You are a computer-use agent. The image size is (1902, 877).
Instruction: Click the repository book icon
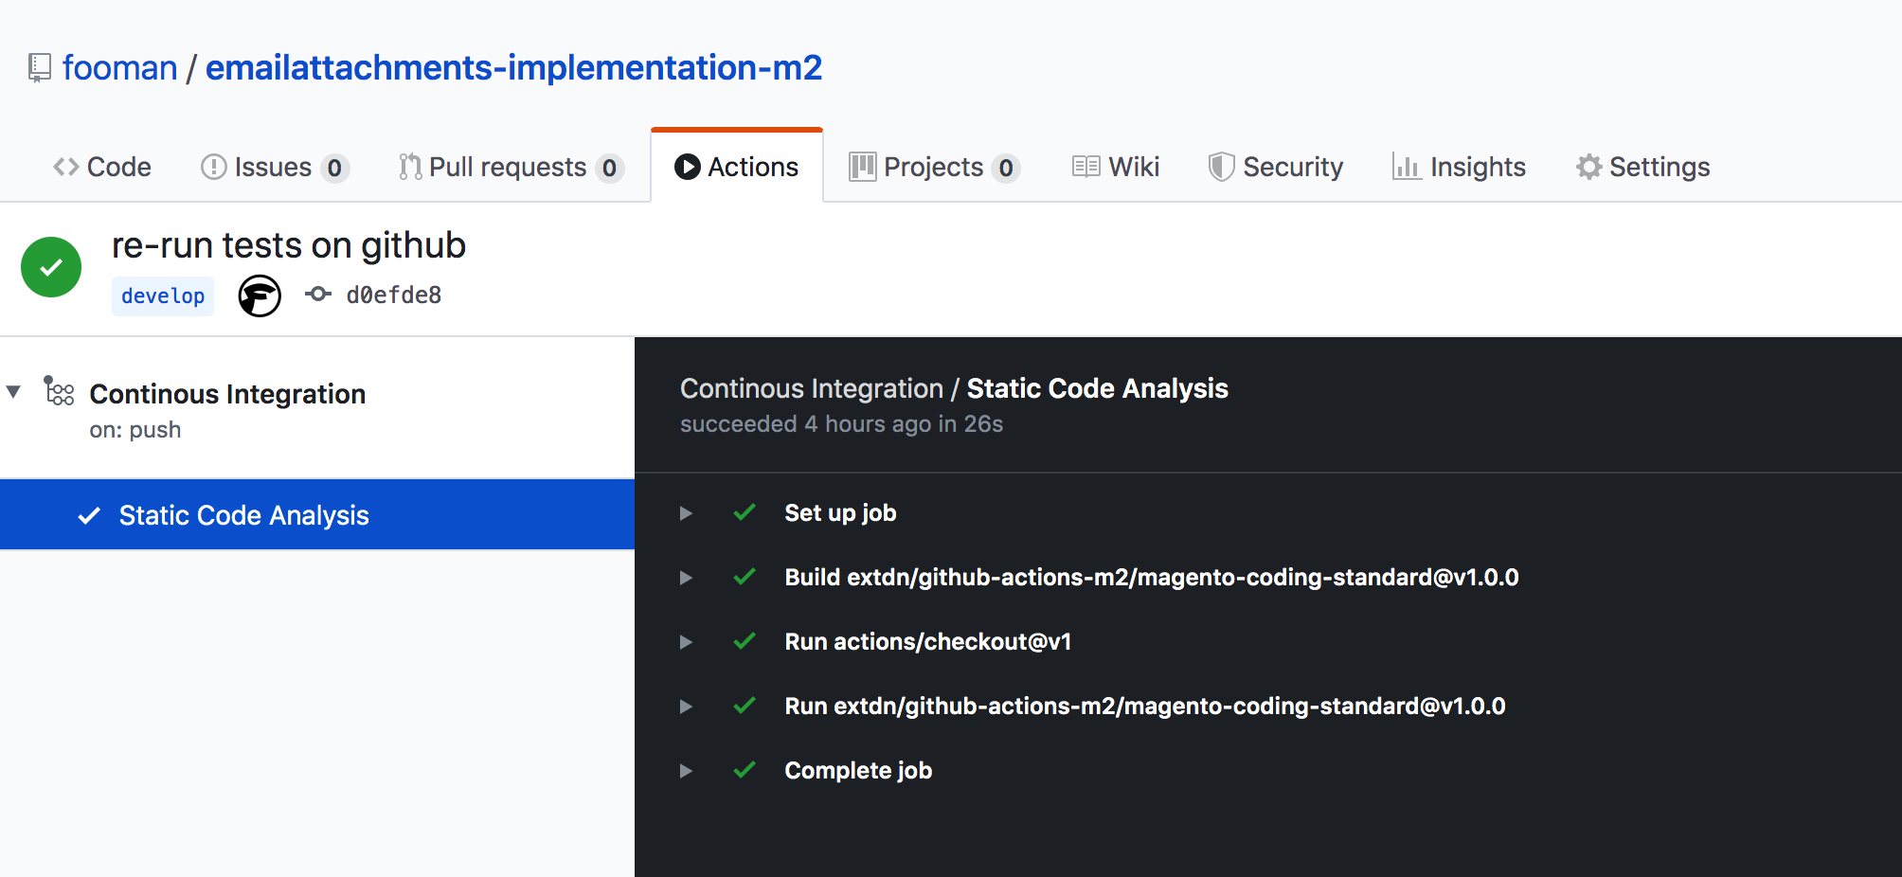pos(39,68)
